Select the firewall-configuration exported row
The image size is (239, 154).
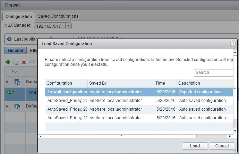tap(139, 92)
